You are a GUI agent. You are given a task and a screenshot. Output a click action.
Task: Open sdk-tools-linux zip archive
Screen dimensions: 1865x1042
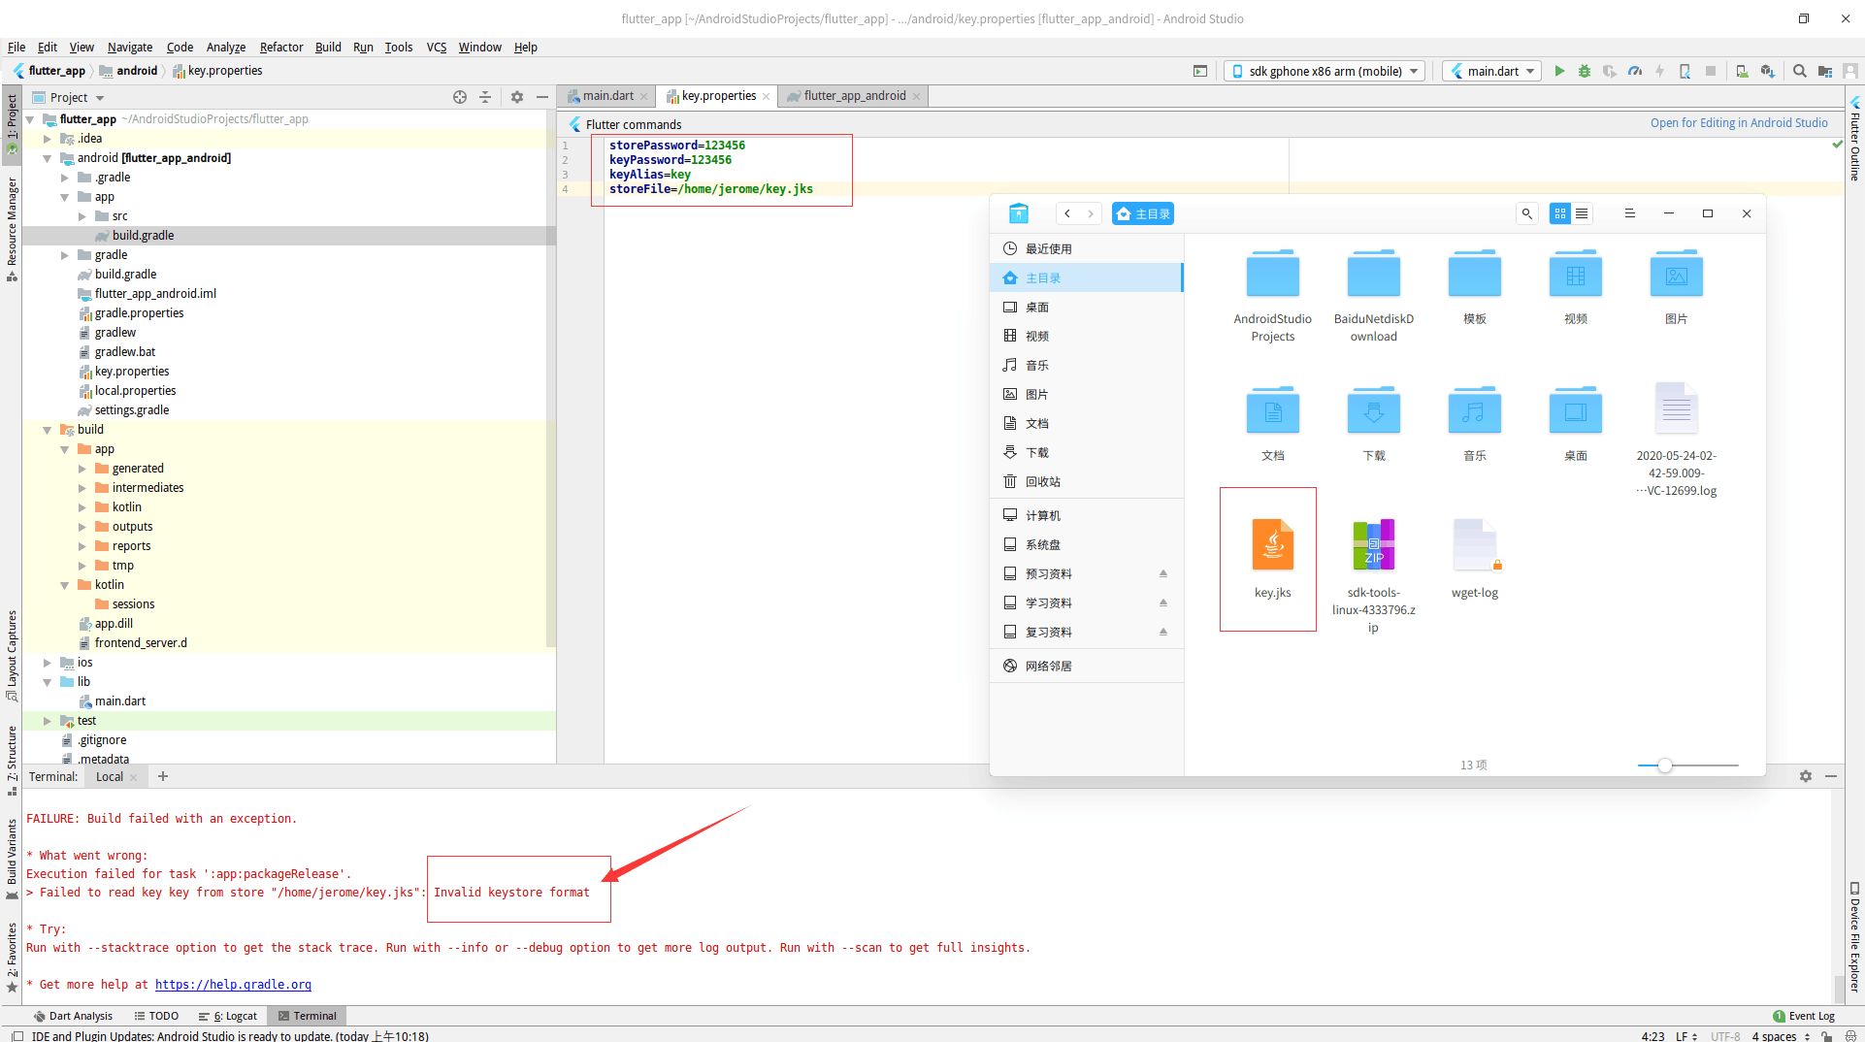pos(1373,575)
